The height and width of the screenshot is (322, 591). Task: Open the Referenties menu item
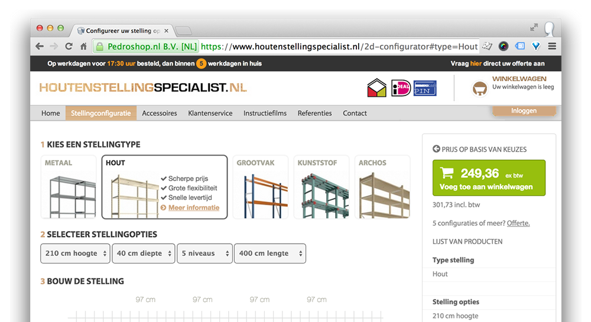[315, 113]
